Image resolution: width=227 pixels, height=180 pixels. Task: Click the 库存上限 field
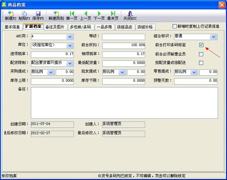coord(52,81)
